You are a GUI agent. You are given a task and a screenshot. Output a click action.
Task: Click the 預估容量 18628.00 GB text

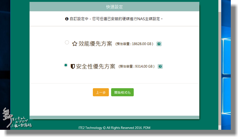click(x=135, y=44)
